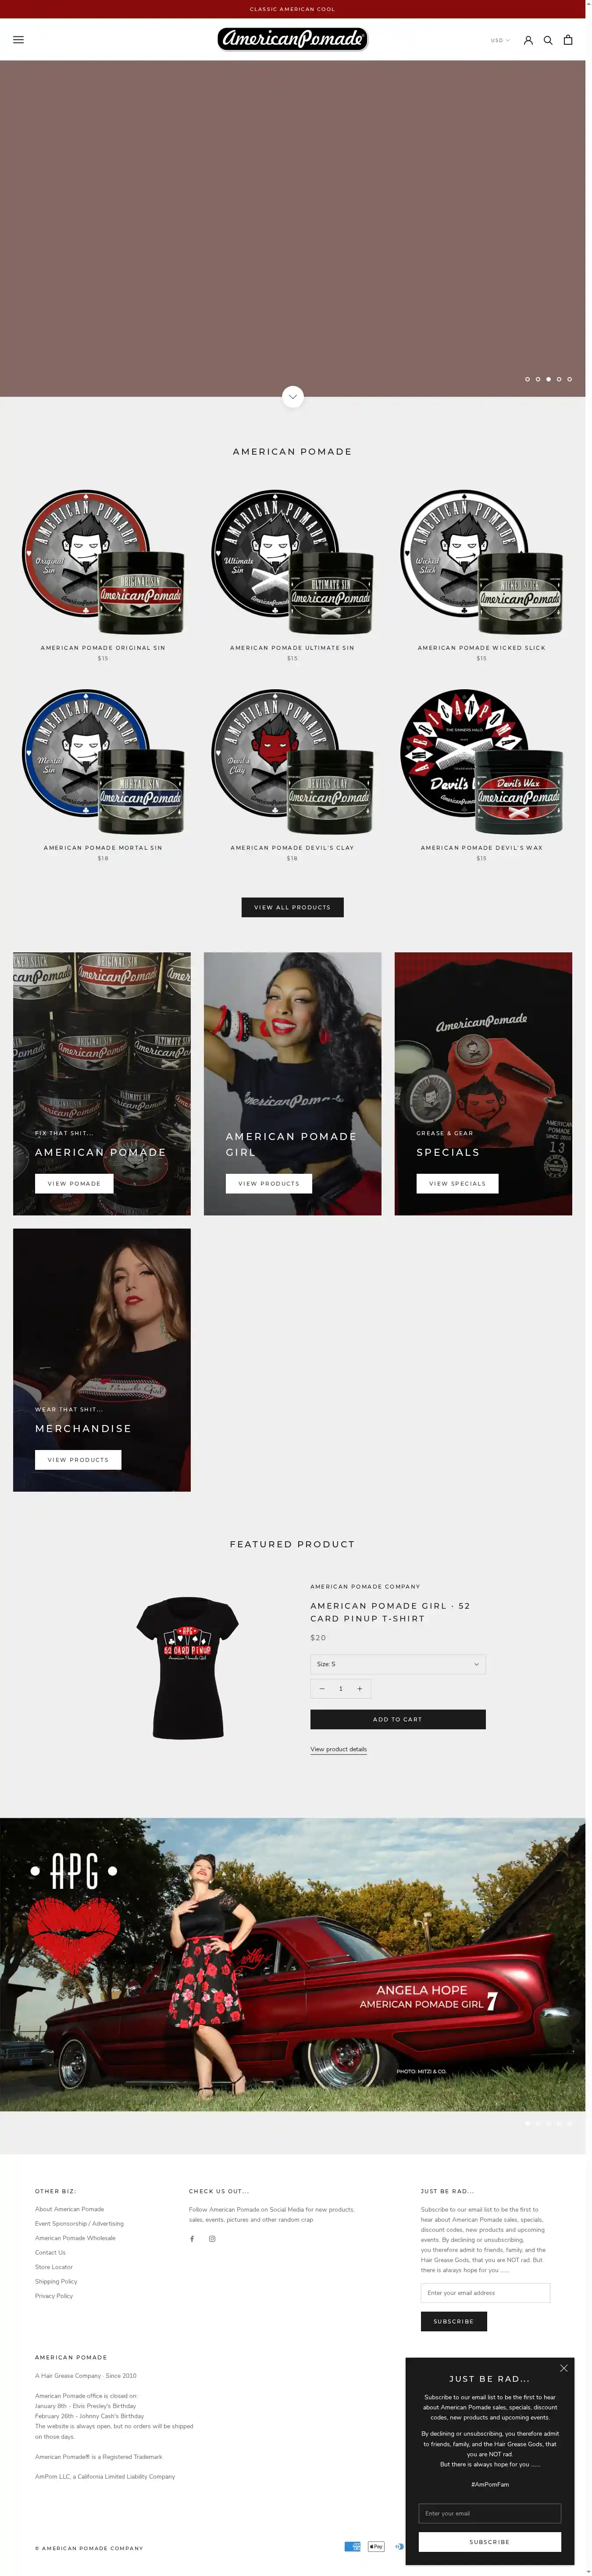Screen dimensions: 592x2576
Task: Increase quantity with the plus button
Action: [360, 1689]
